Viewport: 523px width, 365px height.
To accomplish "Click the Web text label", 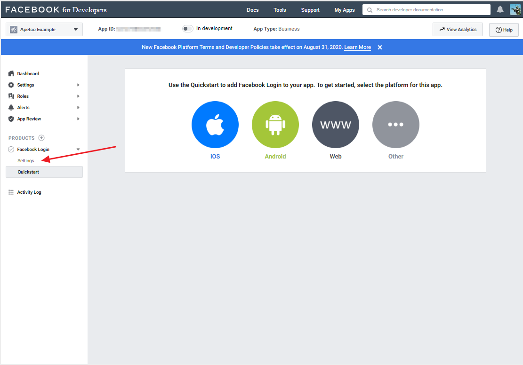I will [x=336, y=156].
